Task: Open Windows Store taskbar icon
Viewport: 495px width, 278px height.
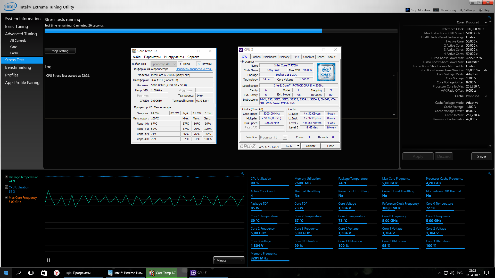Action: tap(44, 273)
